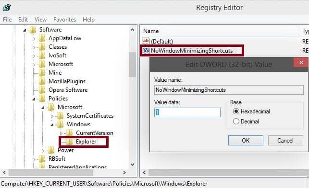Image resolution: width=309 pixels, height=188 pixels.
Task: Confirm the DWORD edit with OK
Action: coord(246,141)
